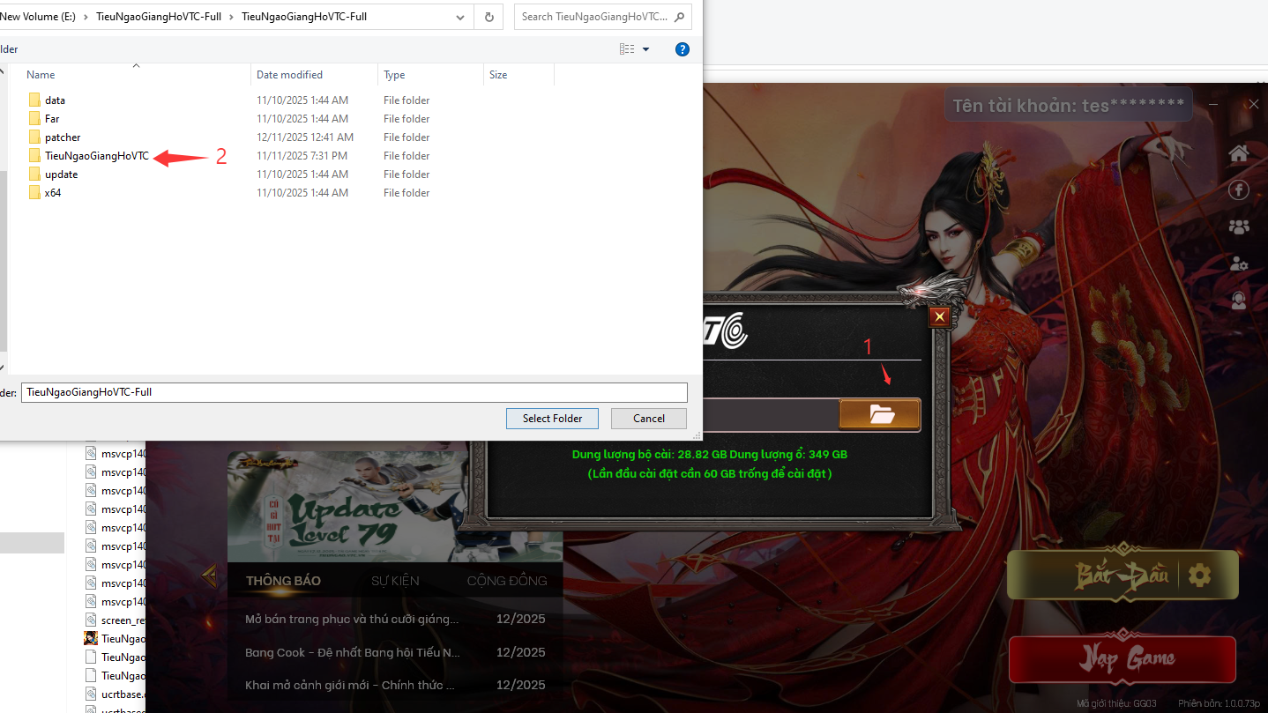Refresh the folder location in dialog

(489, 17)
